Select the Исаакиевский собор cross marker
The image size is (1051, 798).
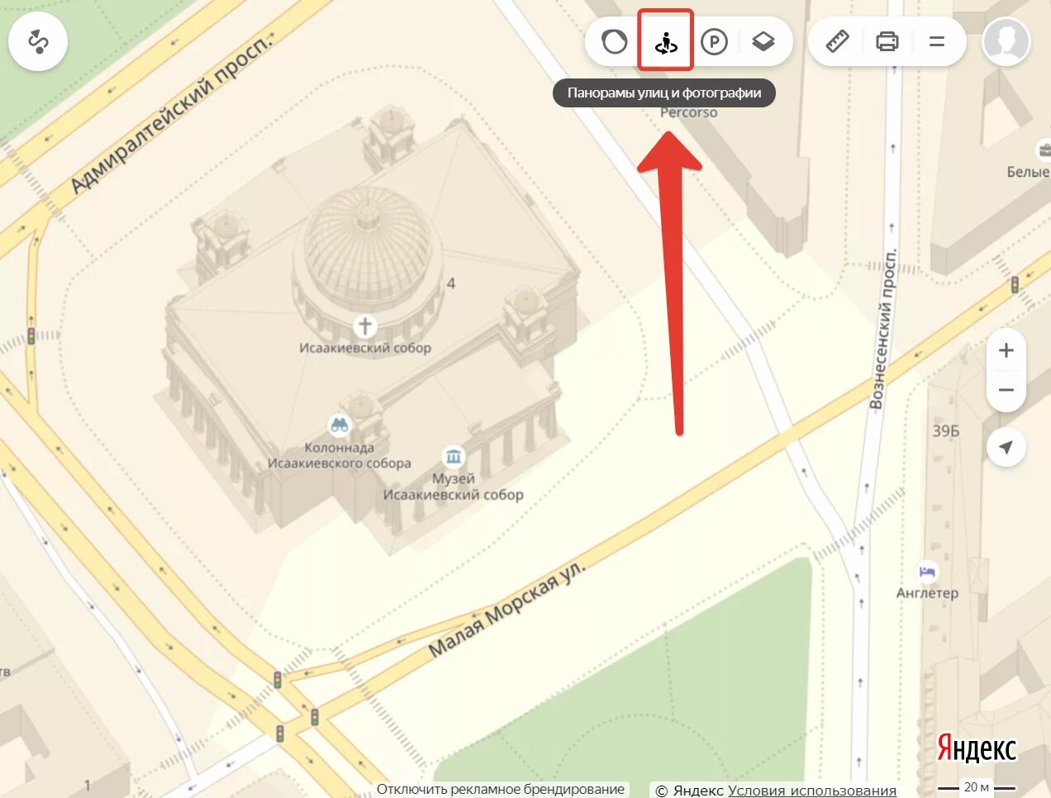click(x=364, y=325)
